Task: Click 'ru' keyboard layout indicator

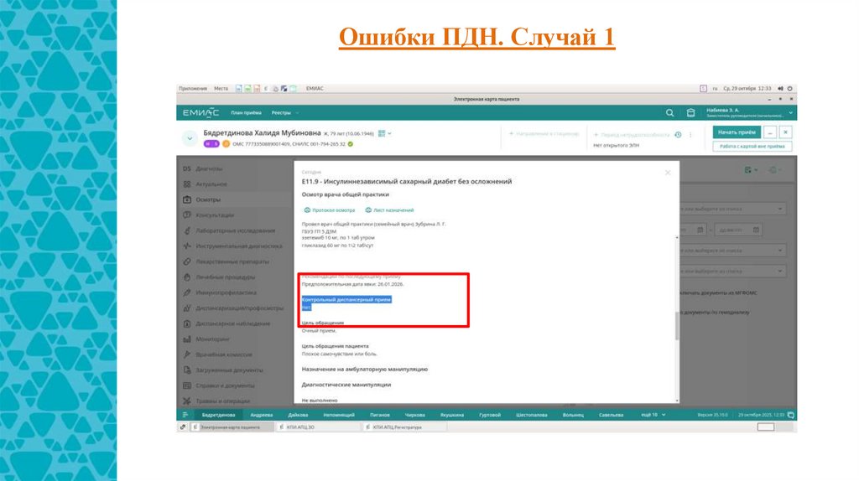Action: coord(715,88)
